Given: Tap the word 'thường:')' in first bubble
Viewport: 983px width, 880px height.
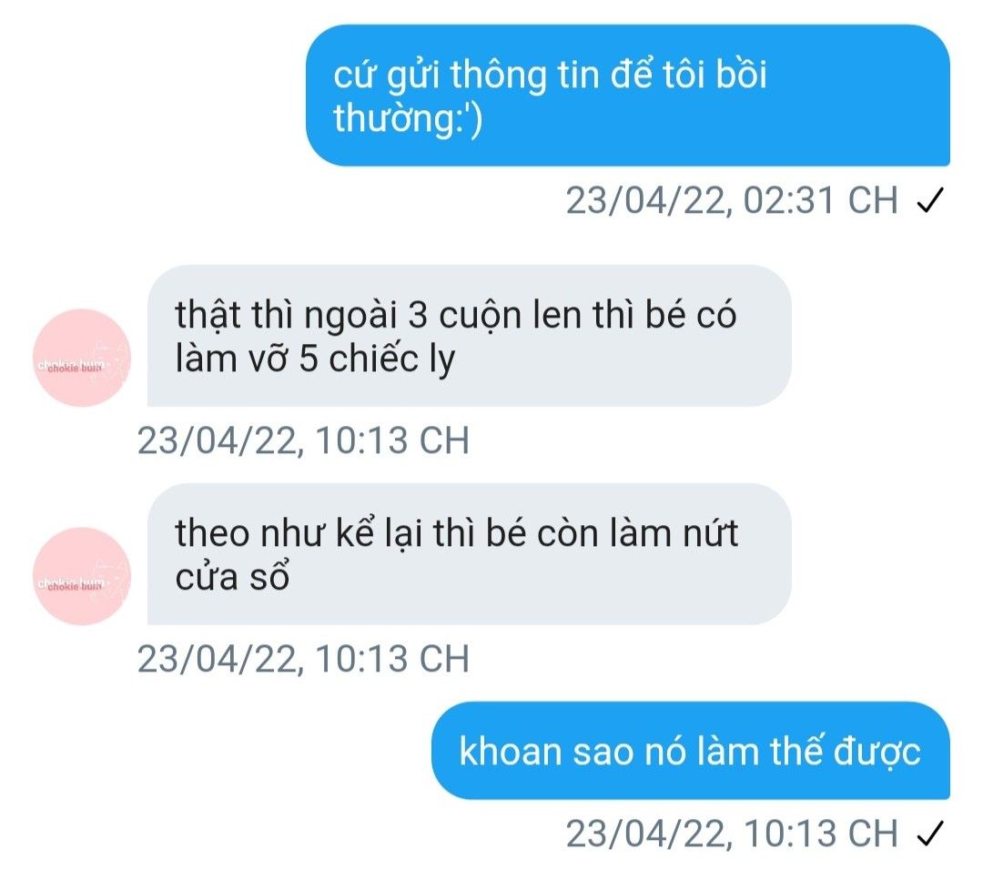Looking at the screenshot, I should [408, 118].
